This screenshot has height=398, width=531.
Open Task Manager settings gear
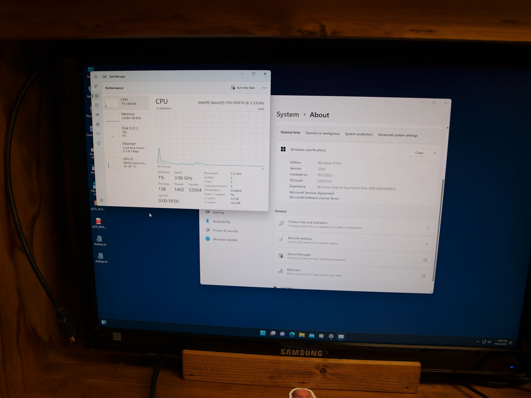click(102, 201)
